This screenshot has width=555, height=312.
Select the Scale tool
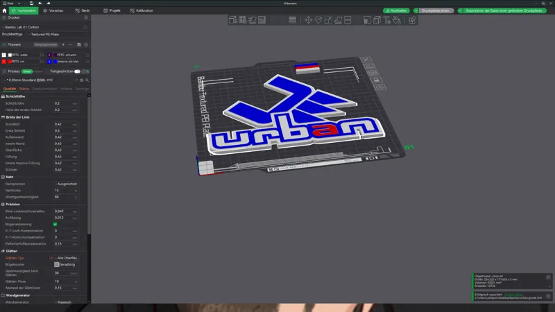[x=328, y=20]
